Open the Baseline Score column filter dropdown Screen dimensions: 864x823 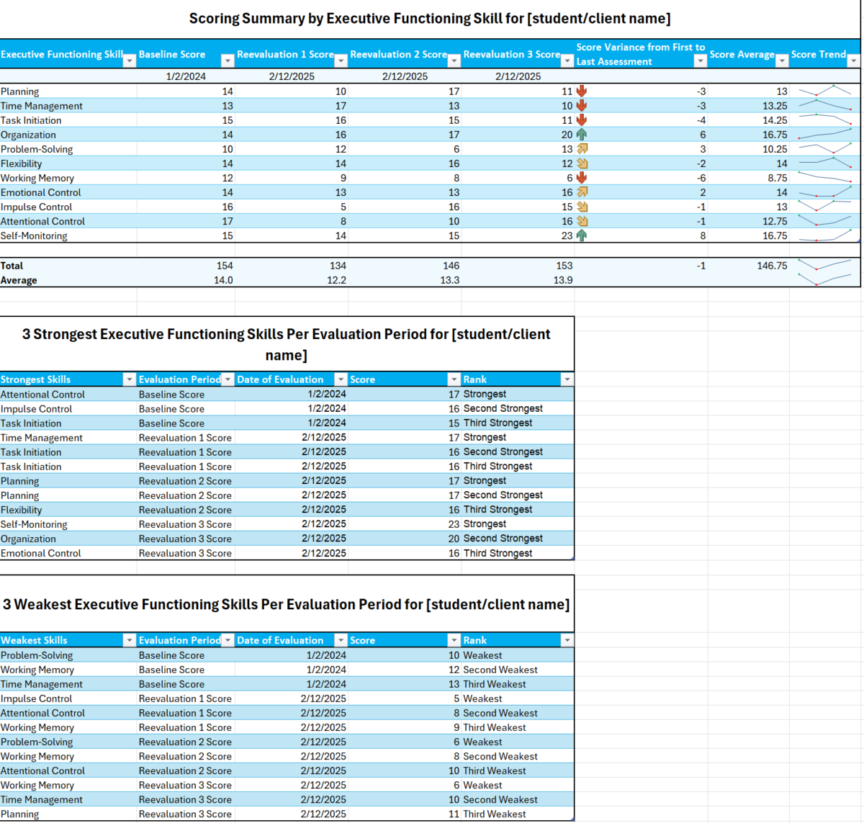228,61
